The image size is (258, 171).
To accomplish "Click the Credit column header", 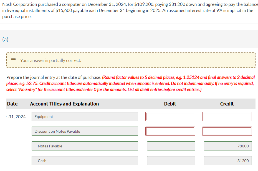I will [x=227, y=104].
